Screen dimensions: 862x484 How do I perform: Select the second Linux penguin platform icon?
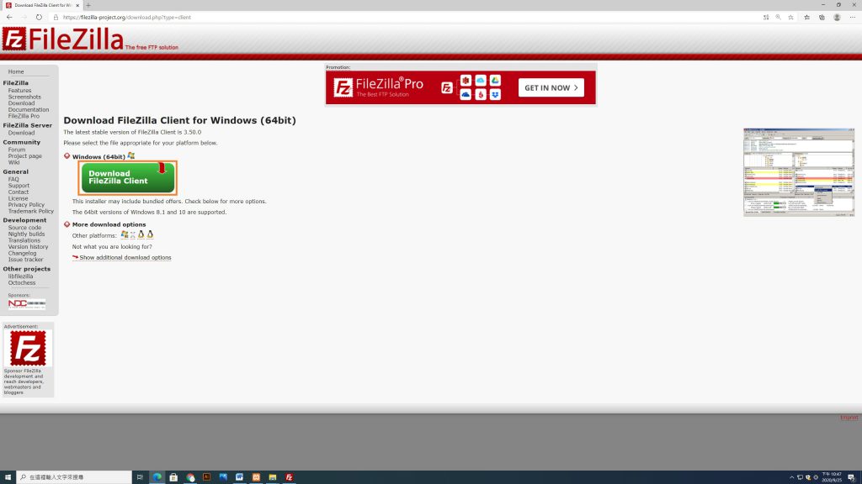(150, 235)
